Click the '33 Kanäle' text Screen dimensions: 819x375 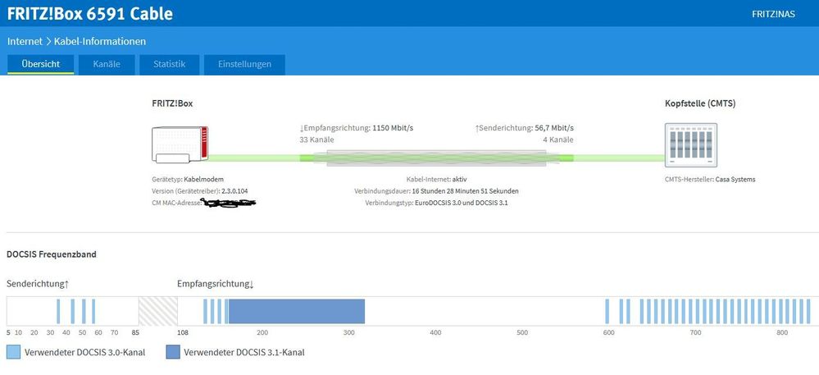317,139
